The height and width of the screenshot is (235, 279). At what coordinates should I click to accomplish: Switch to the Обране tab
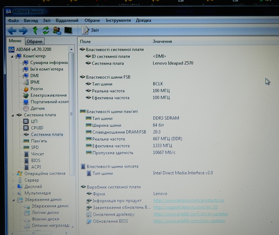(x=35, y=42)
